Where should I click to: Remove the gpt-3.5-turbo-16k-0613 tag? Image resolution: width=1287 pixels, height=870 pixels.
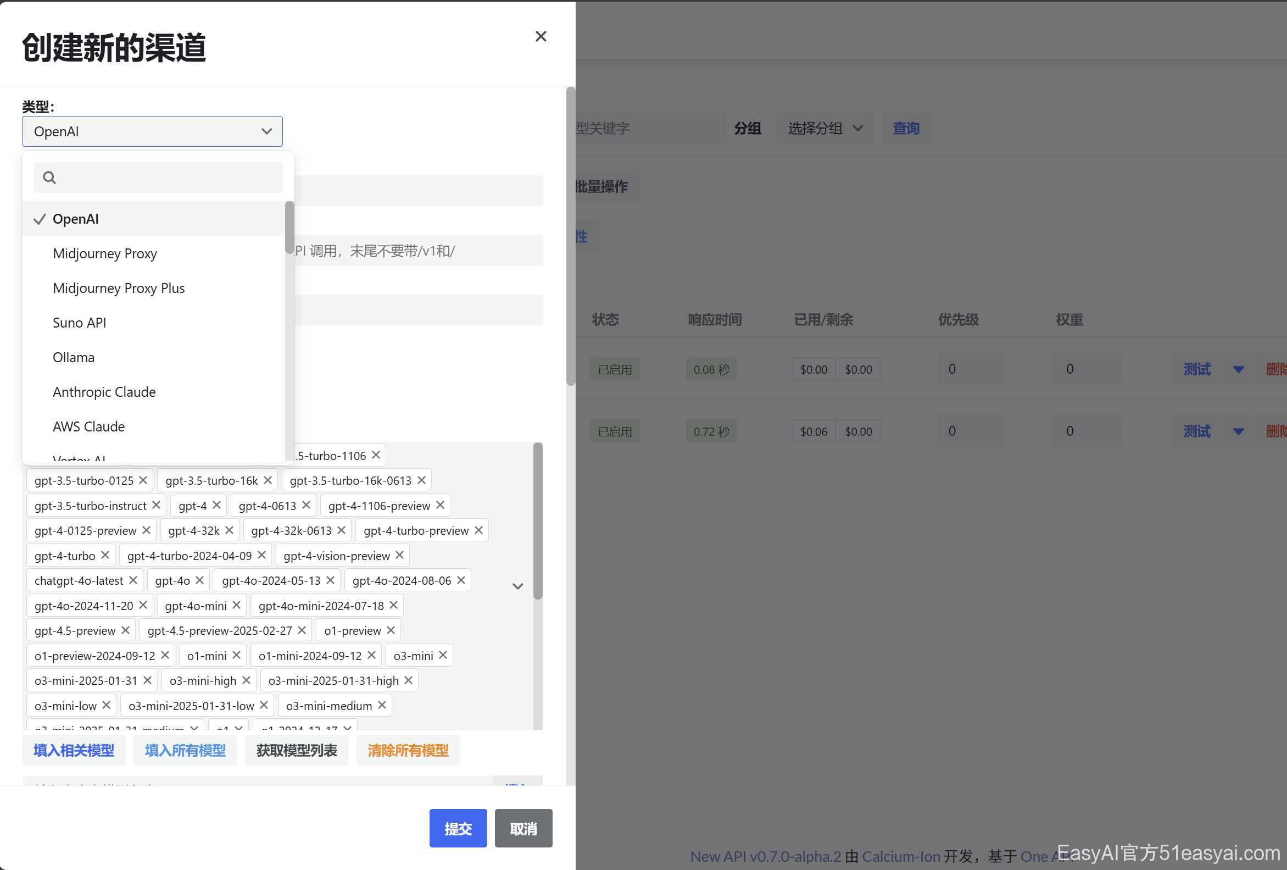(x=421, y=480)
